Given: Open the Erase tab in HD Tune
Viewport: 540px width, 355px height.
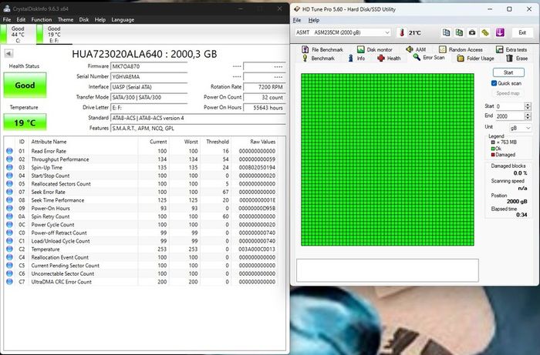Looking at the screenshot, I should click(x=517, y=58).
